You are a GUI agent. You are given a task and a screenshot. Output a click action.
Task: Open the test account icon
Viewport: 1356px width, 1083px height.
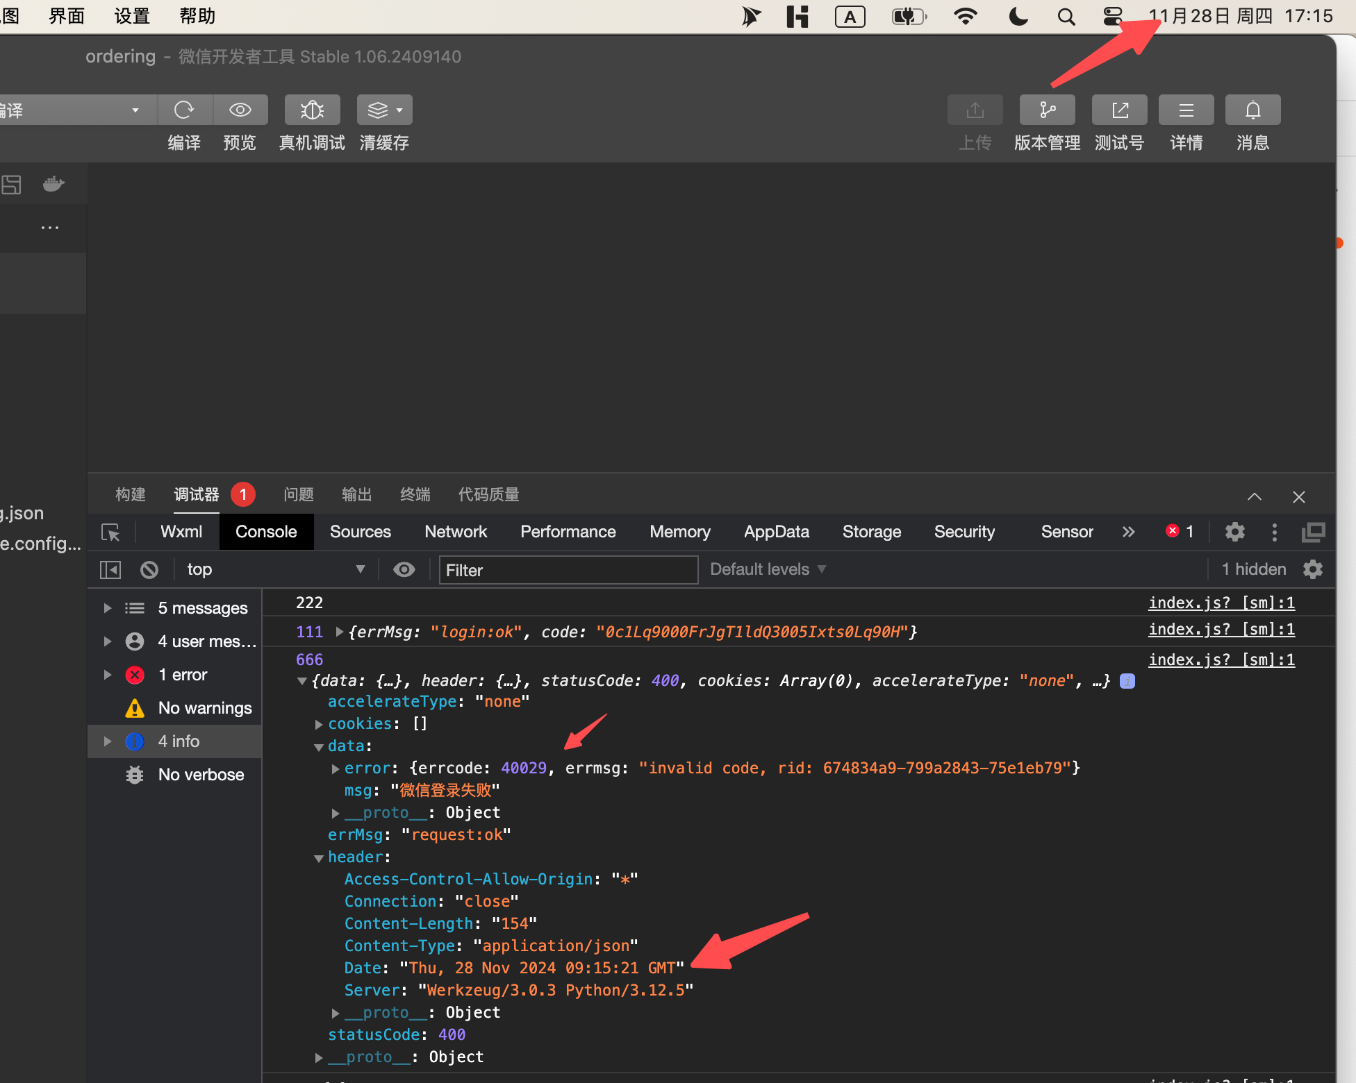click(x=1119, y=110)
